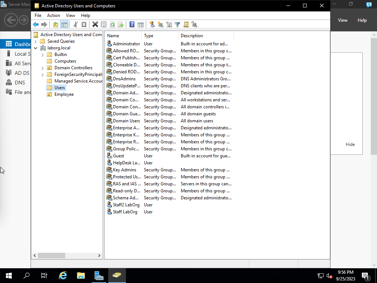
Task: Click the Delete toolbar icon
Action: [95, 24]
